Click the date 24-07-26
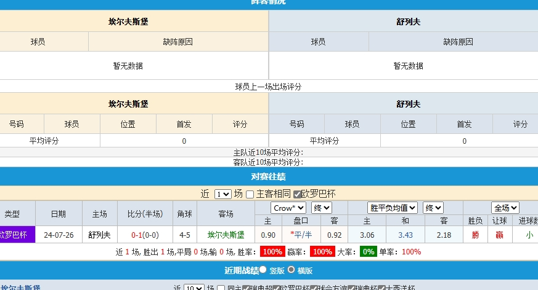 click(59, 235)
